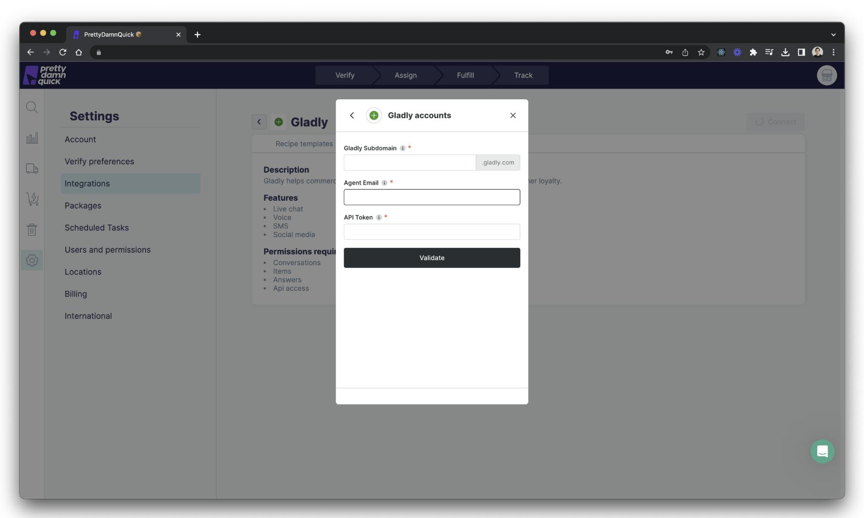Image resolution: width=864 pixels, height=518 pixels.
Task: Switch to the Fulfill step
Action: tap(465, 75)
